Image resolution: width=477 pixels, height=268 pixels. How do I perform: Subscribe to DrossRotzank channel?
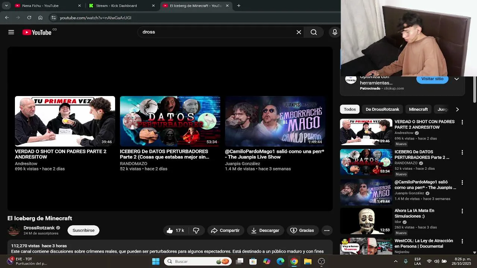[83, 230]
